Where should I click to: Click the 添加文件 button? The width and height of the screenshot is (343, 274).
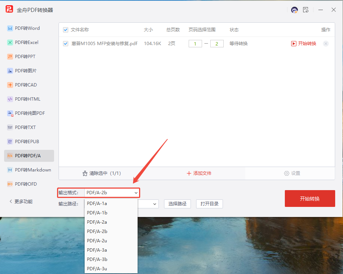pos(199,173)
